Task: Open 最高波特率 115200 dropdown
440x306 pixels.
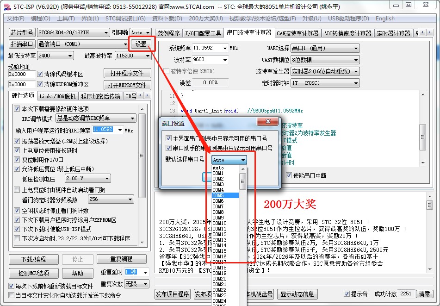Action: tap(133, 56)
